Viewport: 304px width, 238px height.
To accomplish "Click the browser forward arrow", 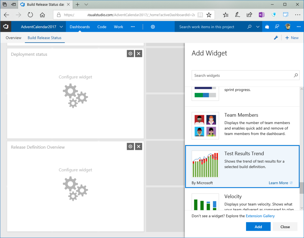I will pyautogui.click(x=18, y=15).
